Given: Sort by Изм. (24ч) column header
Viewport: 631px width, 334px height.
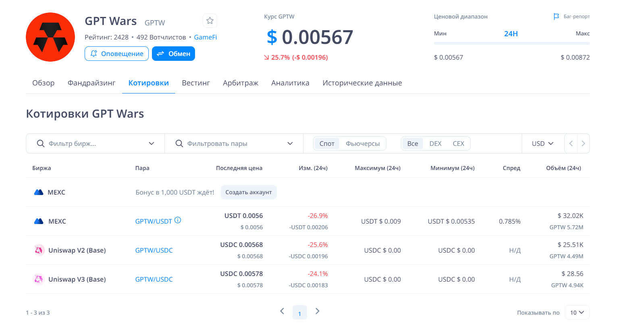Looking at the screenshot, I should pyautogui.click(x=313, y=168).
